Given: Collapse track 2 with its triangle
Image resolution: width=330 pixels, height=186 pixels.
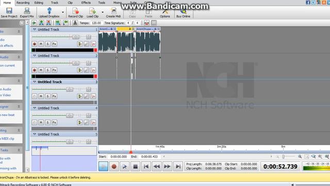Looking at the screenshot, I should pos(35,56).
